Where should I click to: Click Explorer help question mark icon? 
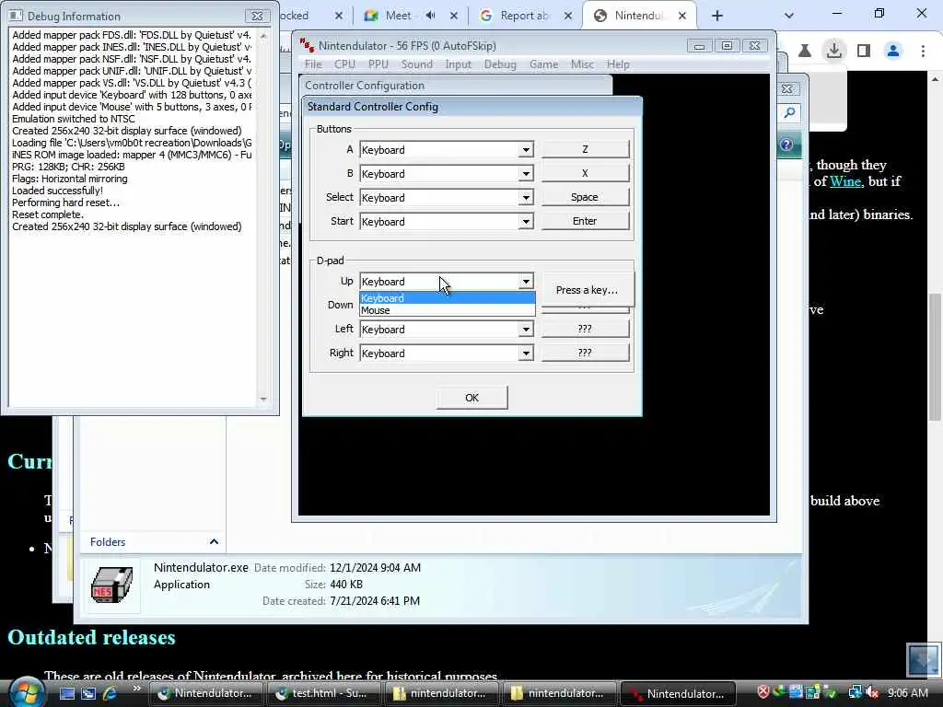click(786, 145)
